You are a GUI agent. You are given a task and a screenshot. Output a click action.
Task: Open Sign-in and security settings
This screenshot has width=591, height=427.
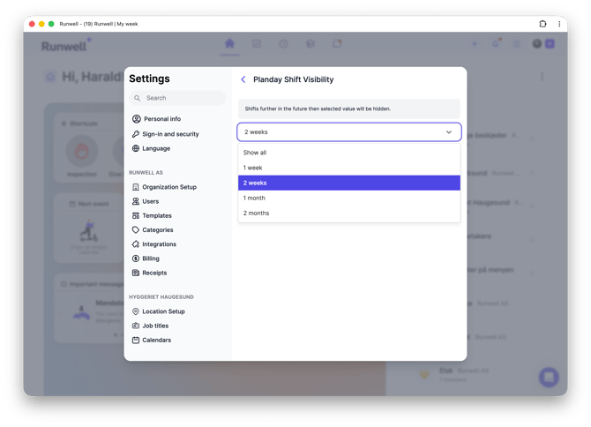[x=166, y=134]
